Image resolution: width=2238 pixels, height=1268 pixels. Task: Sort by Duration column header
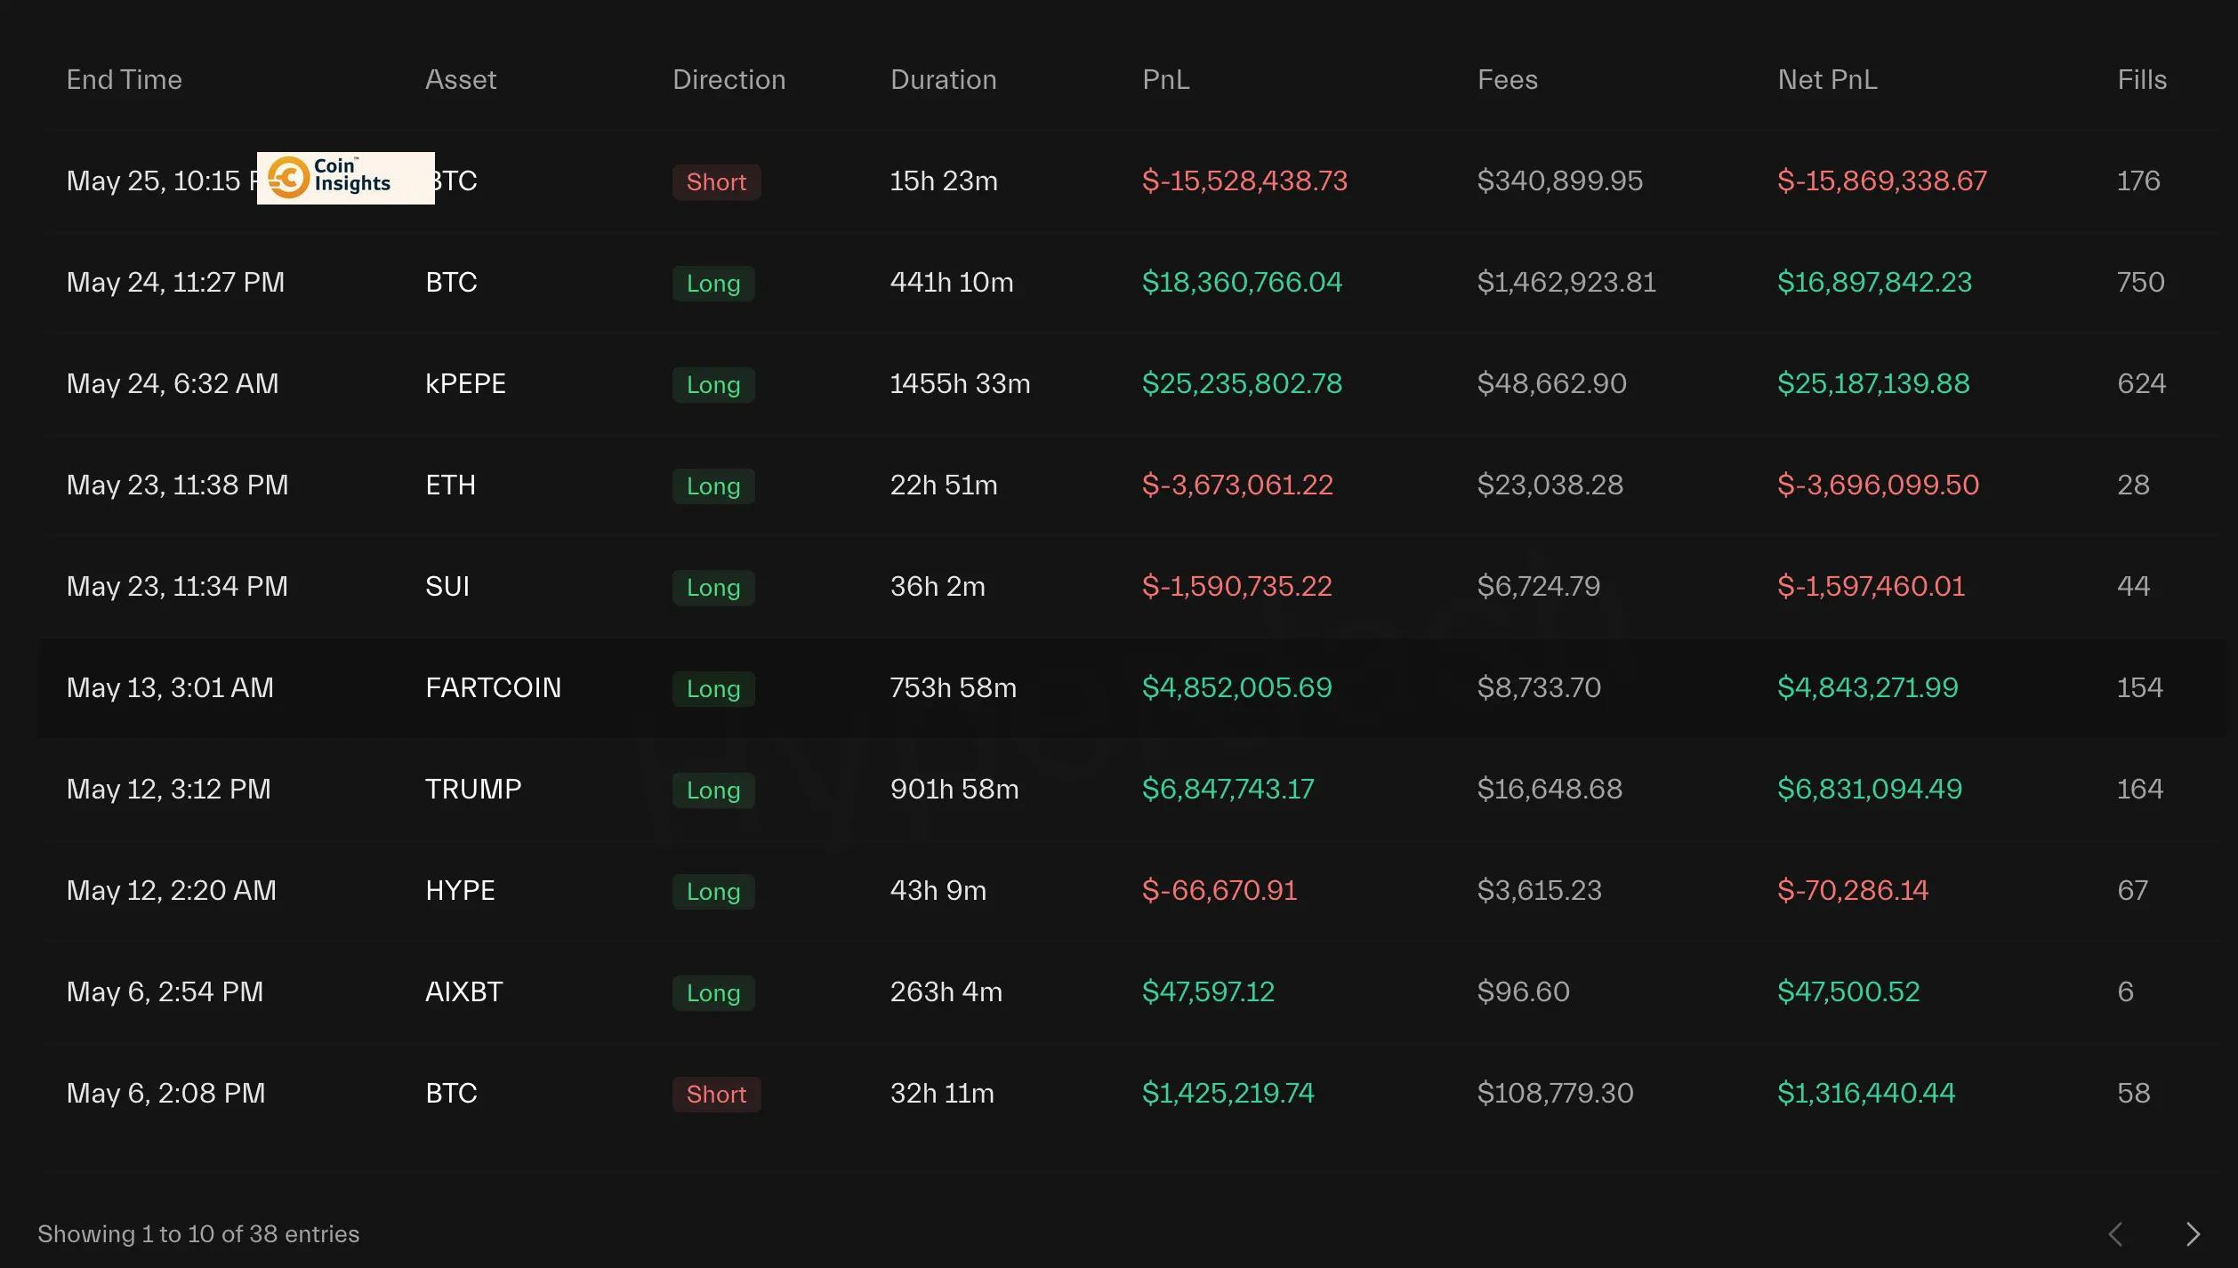point(944,79)
